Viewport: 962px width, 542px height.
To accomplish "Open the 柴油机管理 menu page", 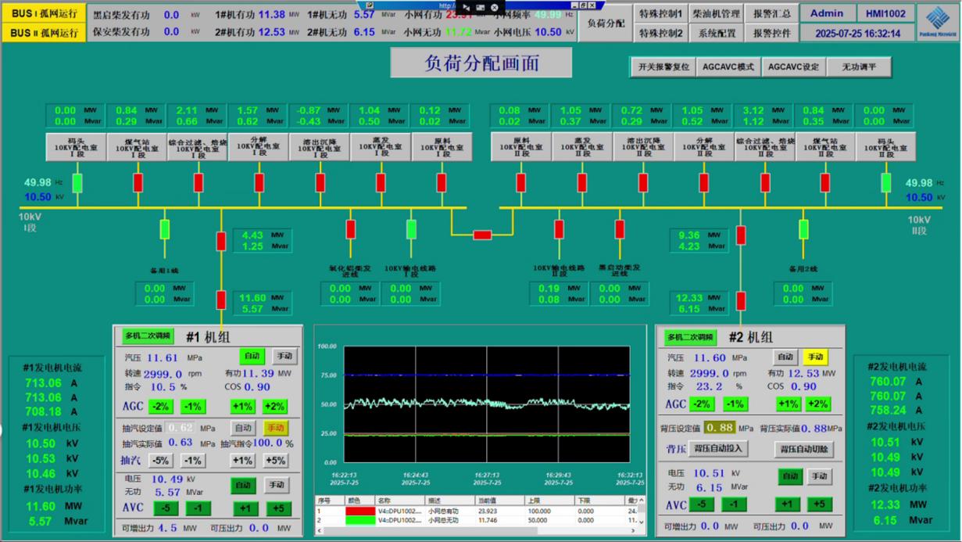I will [x=716, y=13].
